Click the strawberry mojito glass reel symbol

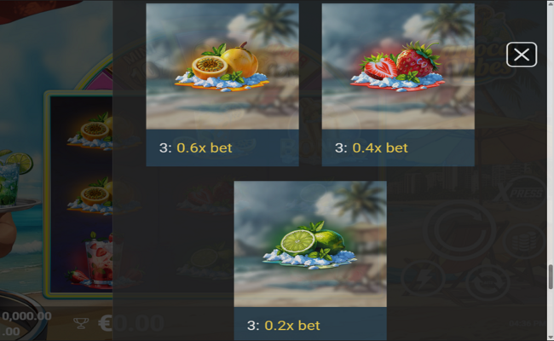(x=96, y=258)
